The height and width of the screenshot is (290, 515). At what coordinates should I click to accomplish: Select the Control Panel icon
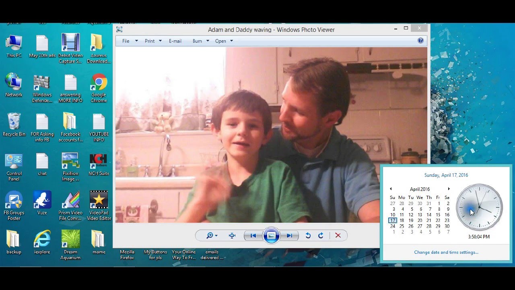[x=14, y=167]
